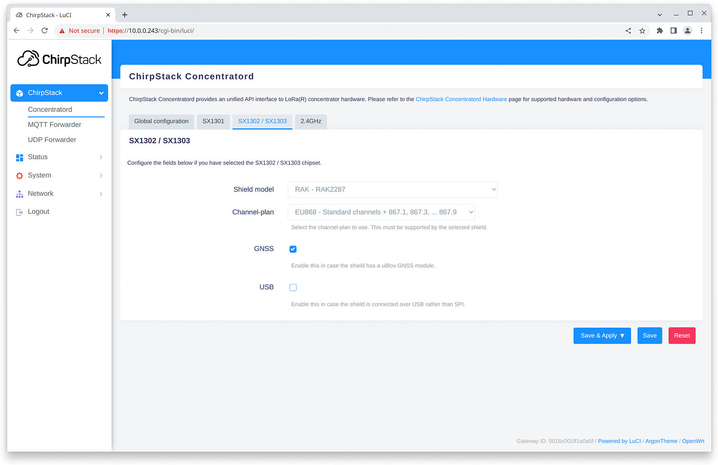This screenshot has width=718, height=465.
Task: Open the browser tab search dropdown
Action: 660,15
